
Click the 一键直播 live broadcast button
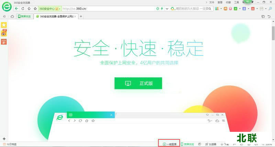click(x=169, y=144)
